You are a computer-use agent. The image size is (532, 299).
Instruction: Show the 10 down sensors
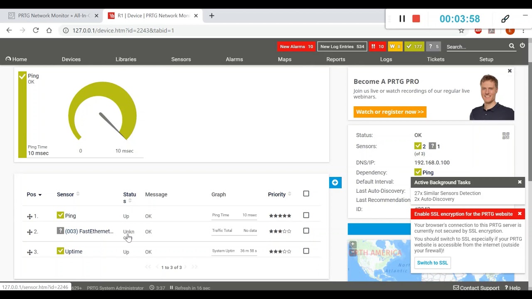click(377, 47)
